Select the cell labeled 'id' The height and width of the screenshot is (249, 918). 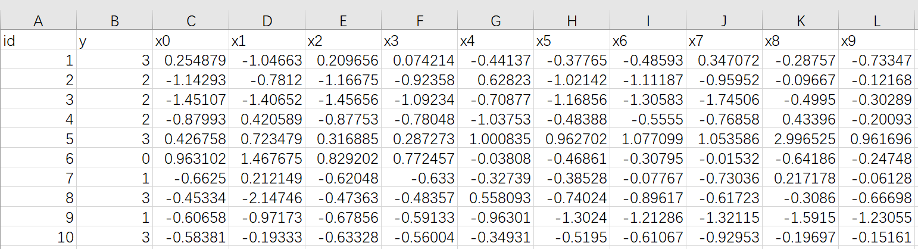pos(38,41)
